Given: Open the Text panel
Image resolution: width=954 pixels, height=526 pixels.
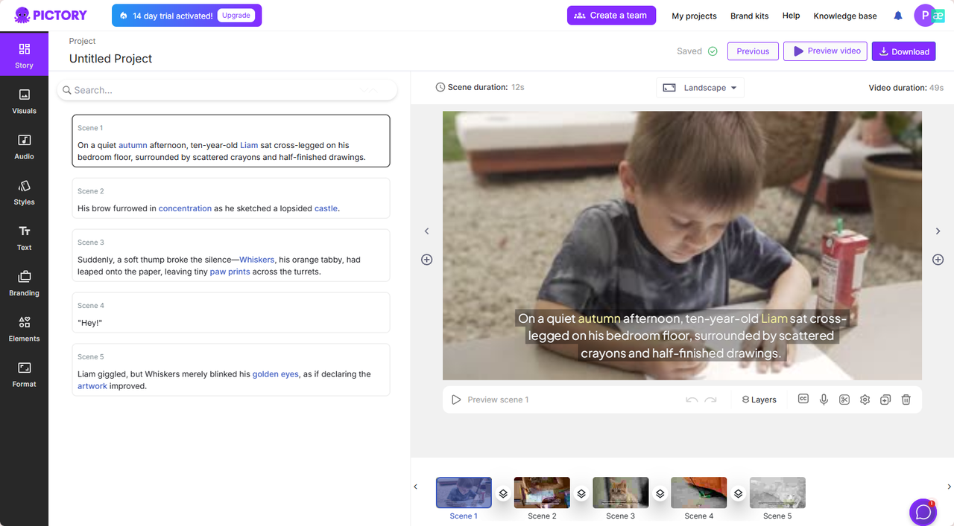Looking at the screenshot, I should click(x=24, y=238).
